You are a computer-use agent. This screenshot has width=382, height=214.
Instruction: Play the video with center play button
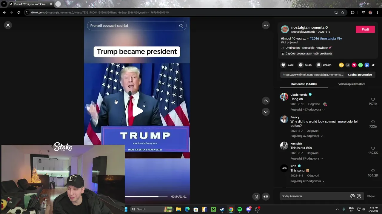[138, 111]
